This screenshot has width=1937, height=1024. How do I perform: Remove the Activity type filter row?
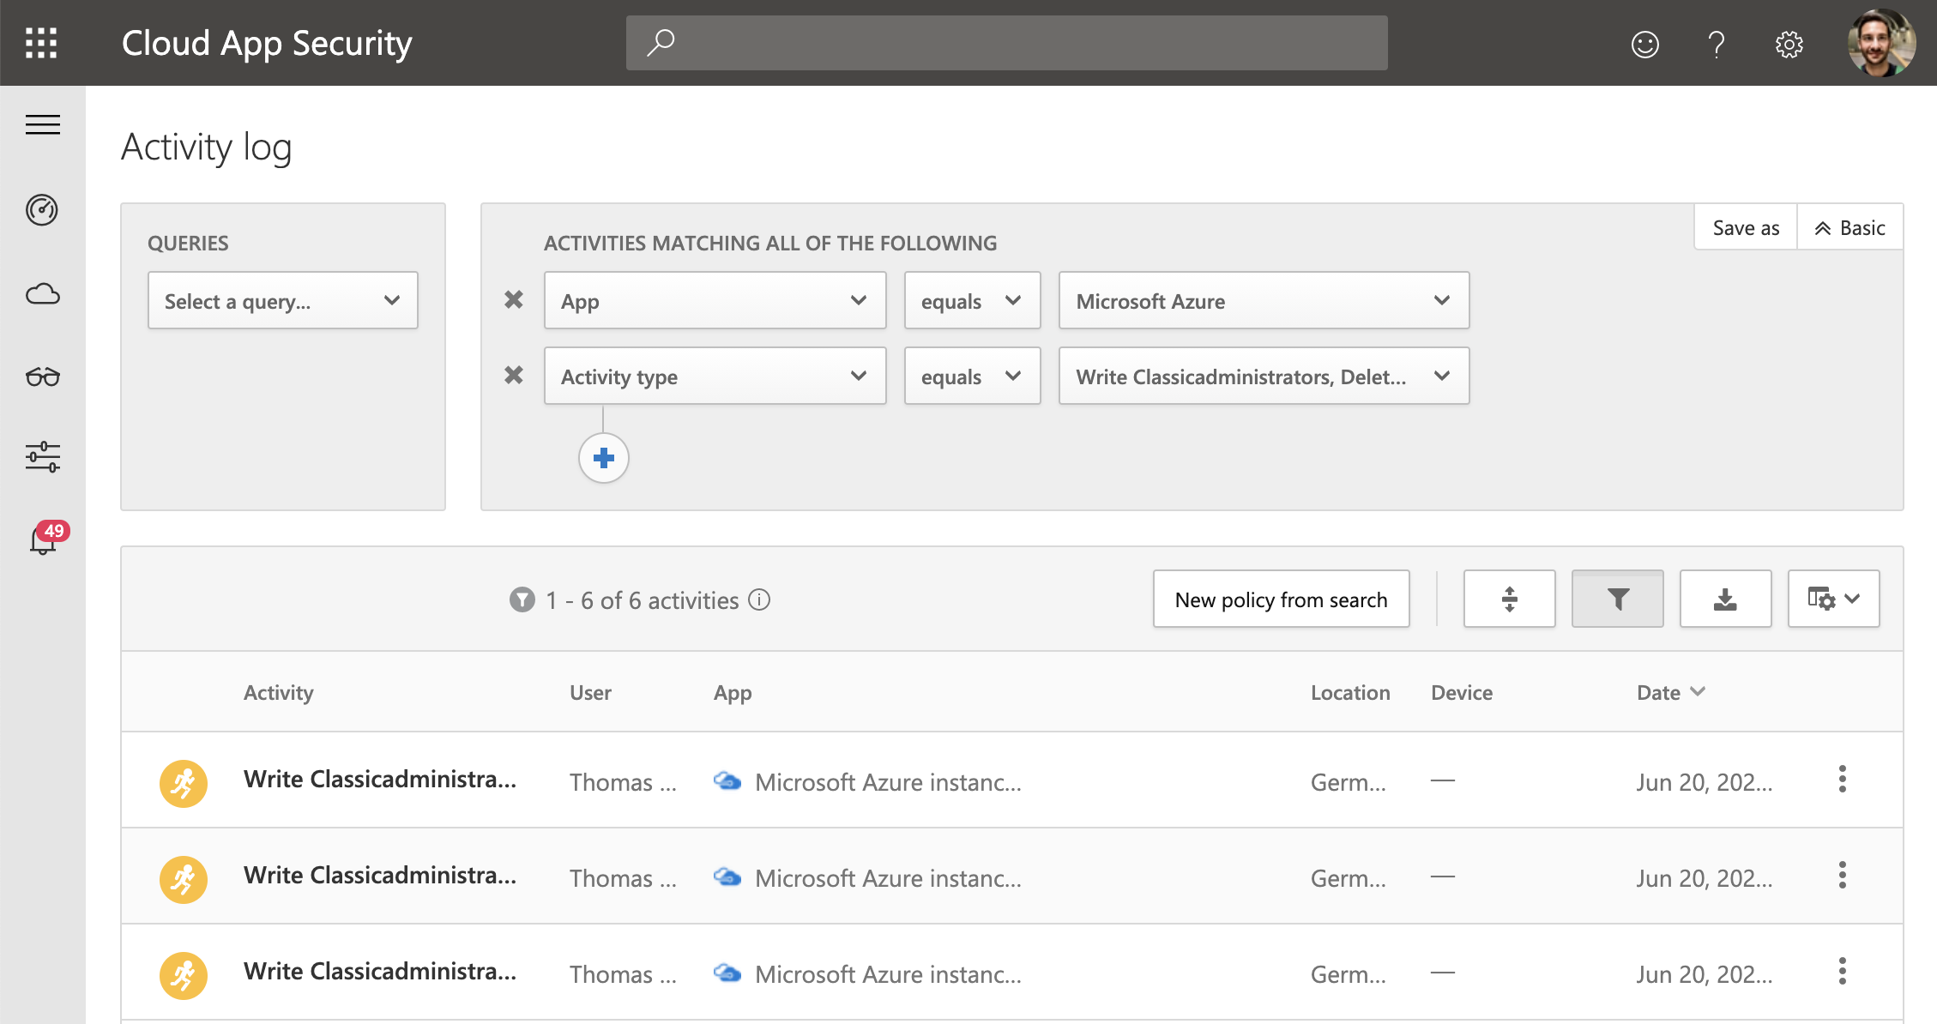click(513, 375)
